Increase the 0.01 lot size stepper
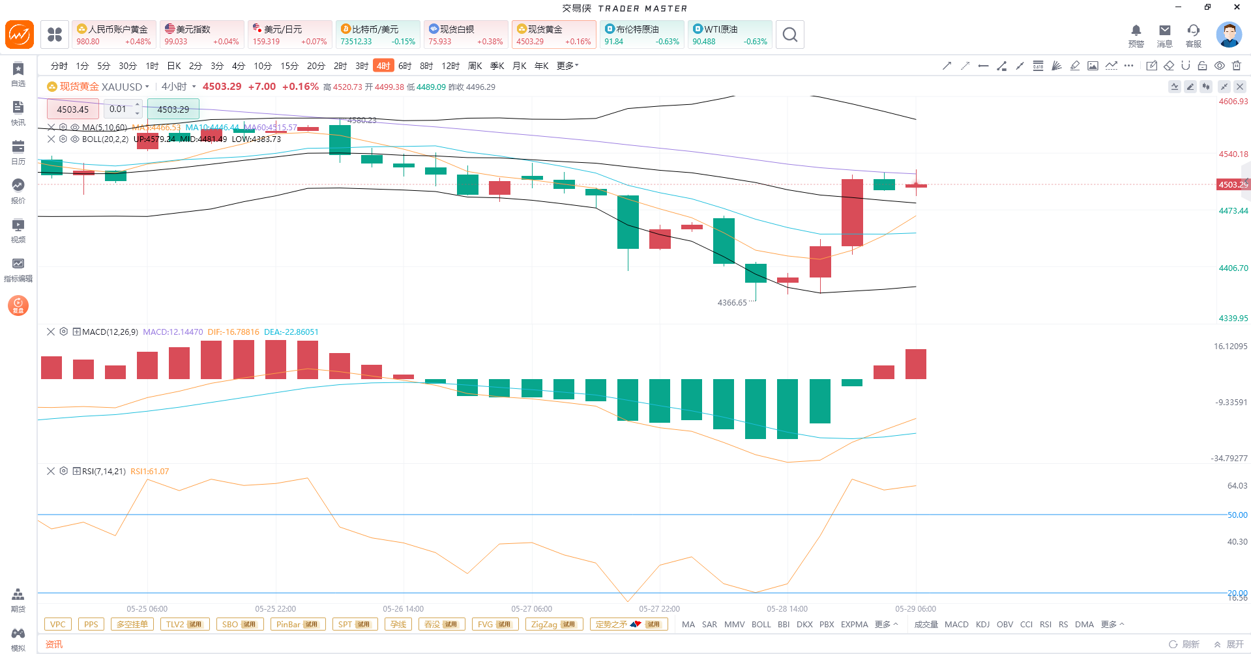The height and width of the screenshot is (654, 1251). coord(137,104)
